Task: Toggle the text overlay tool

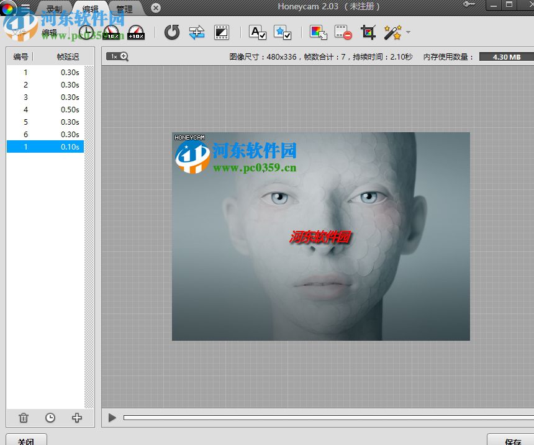Action: 258,33
